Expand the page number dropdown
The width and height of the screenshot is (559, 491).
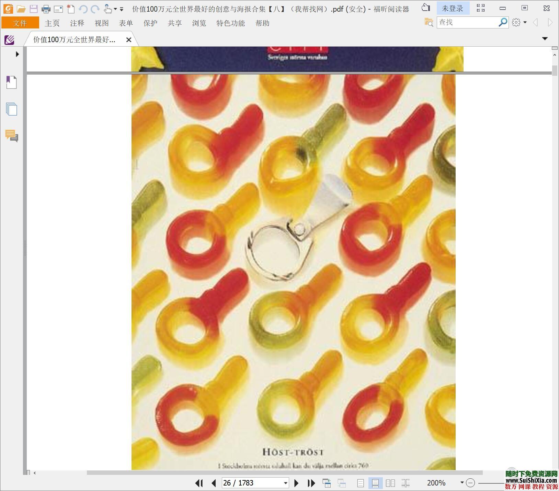285,483
